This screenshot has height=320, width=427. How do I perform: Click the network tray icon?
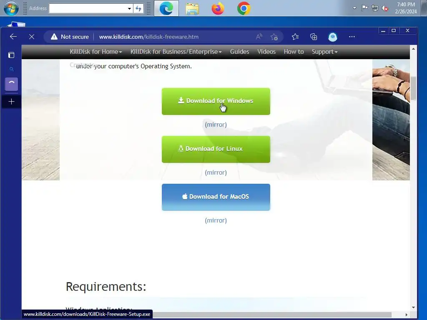375,8
